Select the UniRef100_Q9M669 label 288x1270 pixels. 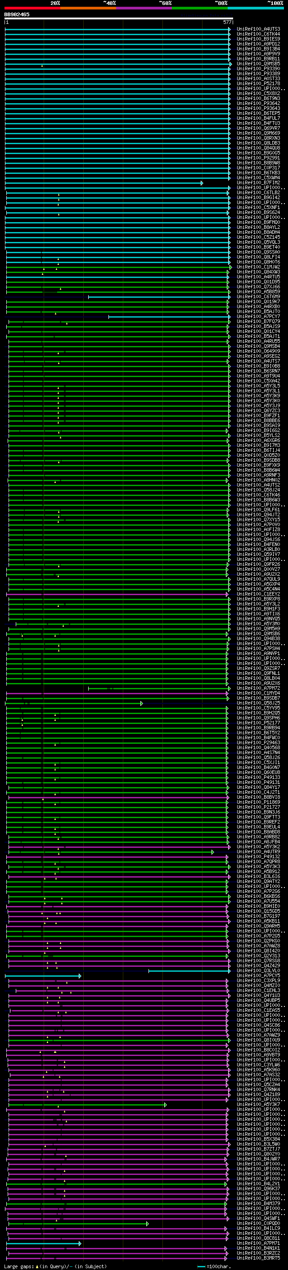(x=258, y=133)
